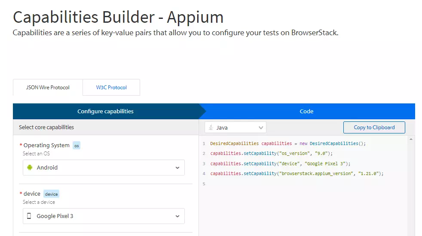Select the Configure capabilities step header
Screen dimensions: 422x236
tap(105, 111)
